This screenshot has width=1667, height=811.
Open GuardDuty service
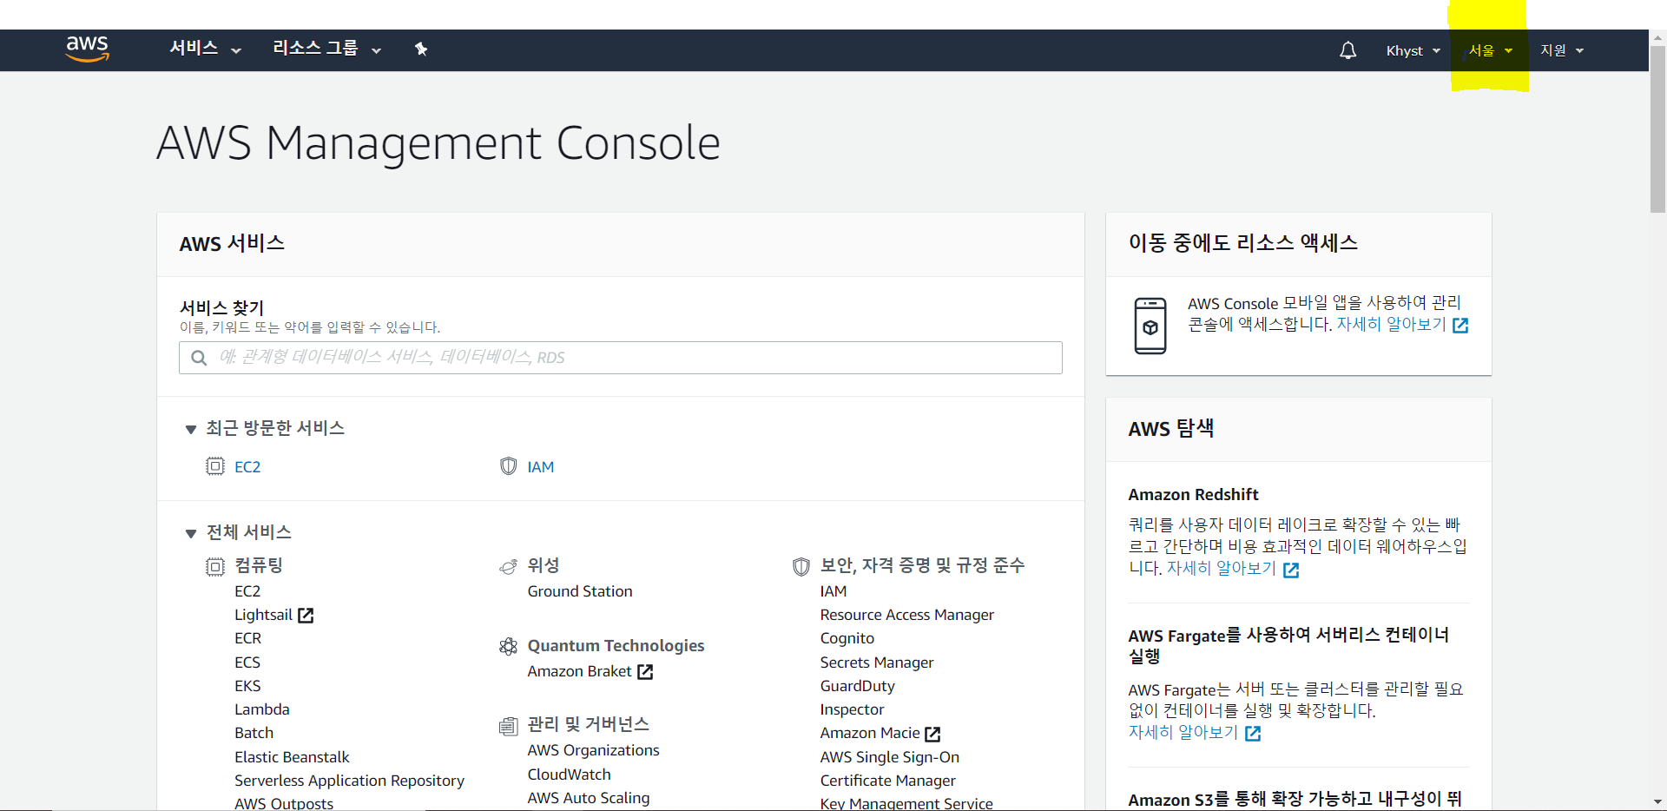point(858,686)
